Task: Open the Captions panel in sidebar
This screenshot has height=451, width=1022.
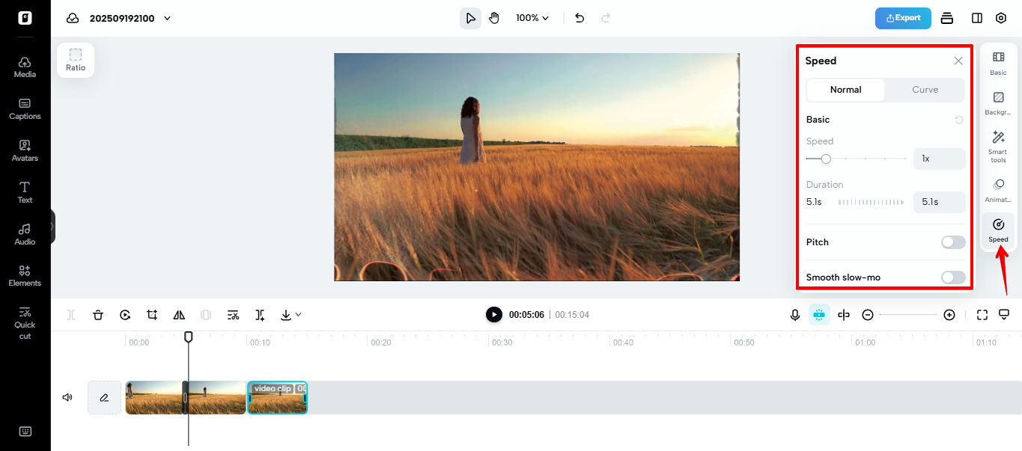Action: [x=25, y=108]
